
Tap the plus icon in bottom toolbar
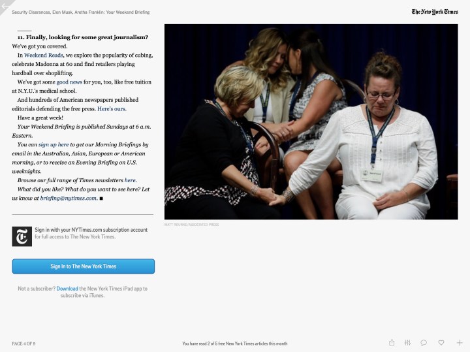[460, 343]
